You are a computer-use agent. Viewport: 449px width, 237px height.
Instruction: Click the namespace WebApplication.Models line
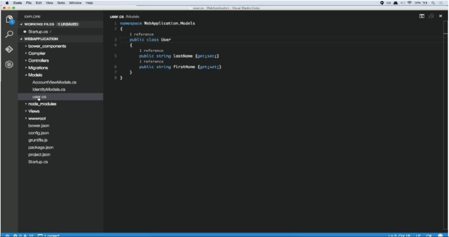click(x=157, y=24)
